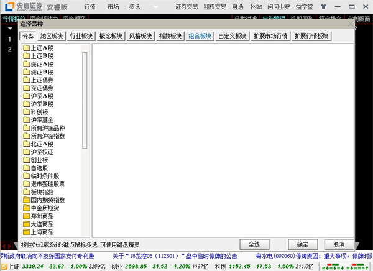Select 所有沪深指数 in the category list
Screen dimensions: 373x271
click(47, 136)
